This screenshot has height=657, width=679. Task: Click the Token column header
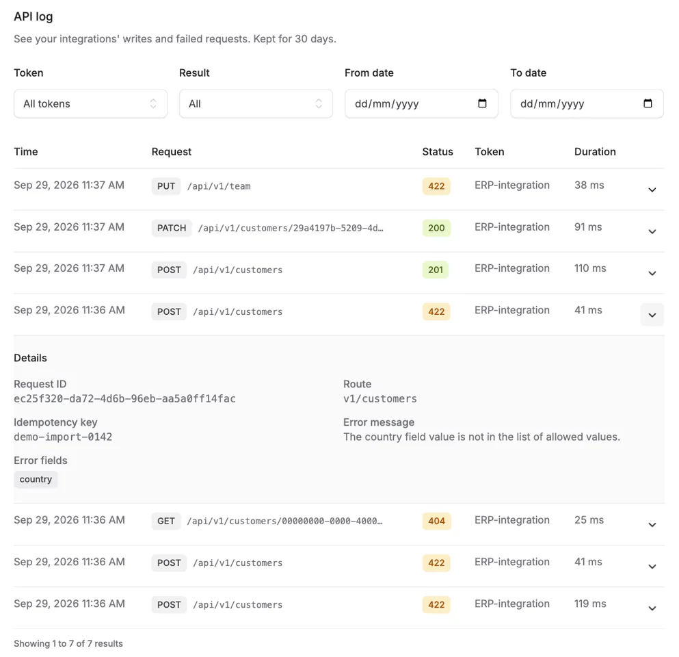[490, 152]
